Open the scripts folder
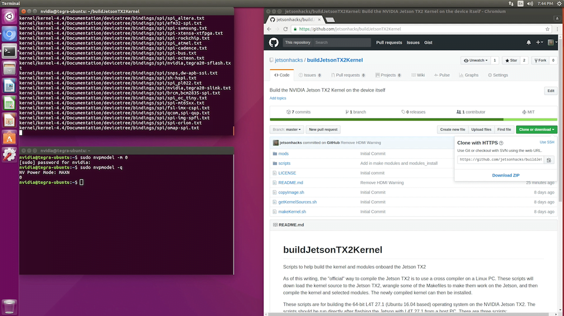This screenshot has width=564, height=316. pos(284,164)
